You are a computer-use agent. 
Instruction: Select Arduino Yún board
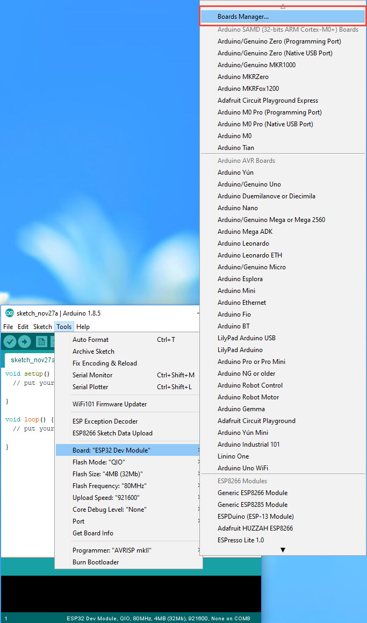[x=283, y=173]
